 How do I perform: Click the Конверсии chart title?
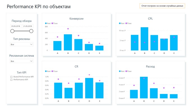[x=76, y=19]
